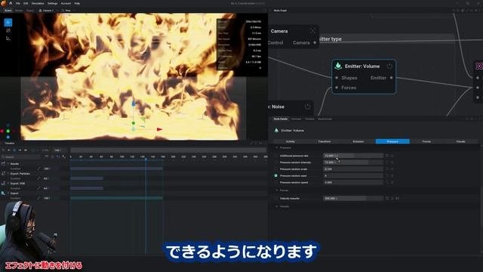The image size is (483, 272).
Task: Click the keyframe icon next to Additional pressure rate
Action: coord(392,156)
